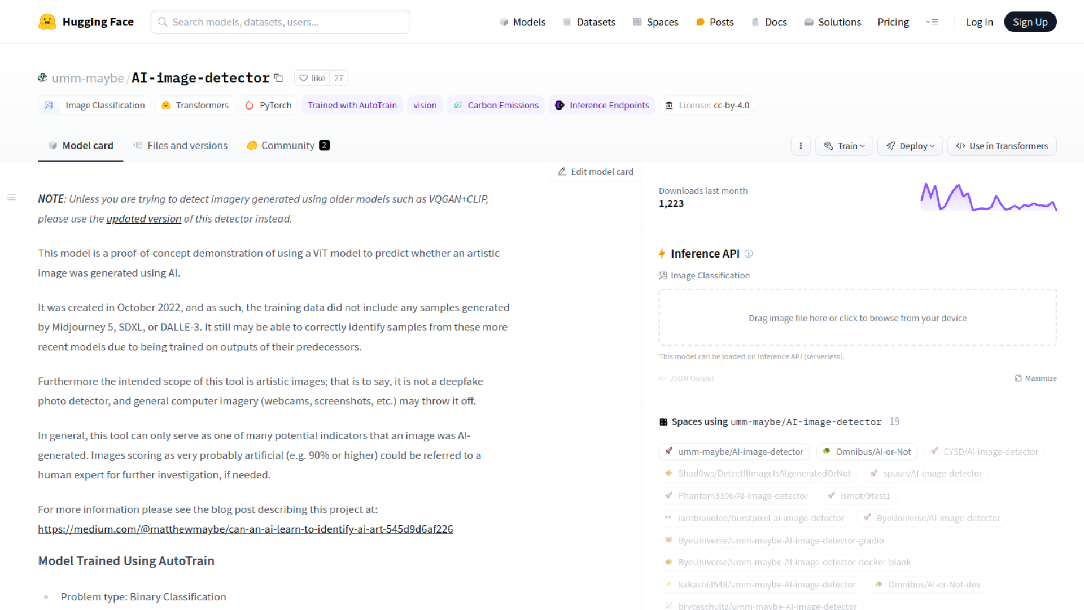This screenshot has height=610, width=1084.
Task: Click the Sign Up button
Action: [x=1030, y=22]
